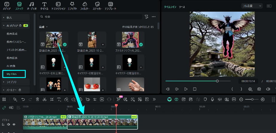Split the clip with the scissors tool

pos(45,99)
